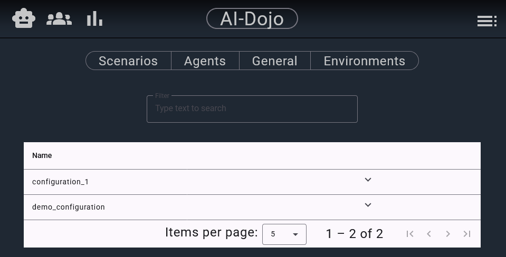This screenshot has width=506, height=257.
Task: Expand the demo_configuration row chevron
Action: point(368,205)
